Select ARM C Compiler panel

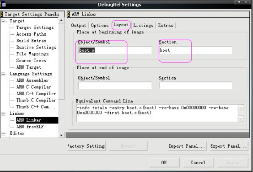pyautogui.click(x=33, y=87)
